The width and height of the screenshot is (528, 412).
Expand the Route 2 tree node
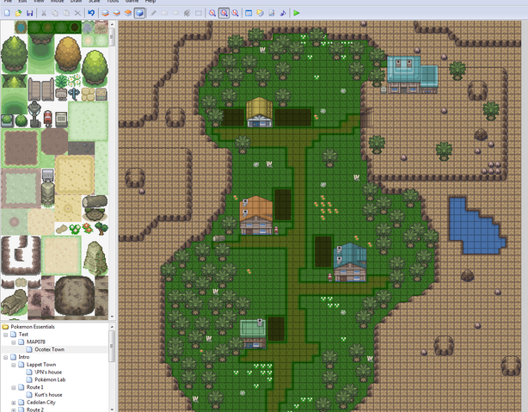tap(14, 410)
